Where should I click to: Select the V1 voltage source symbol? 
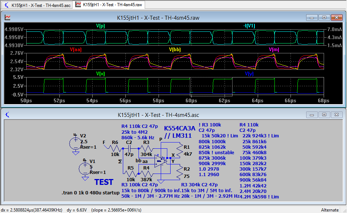[x=85, y=169]
